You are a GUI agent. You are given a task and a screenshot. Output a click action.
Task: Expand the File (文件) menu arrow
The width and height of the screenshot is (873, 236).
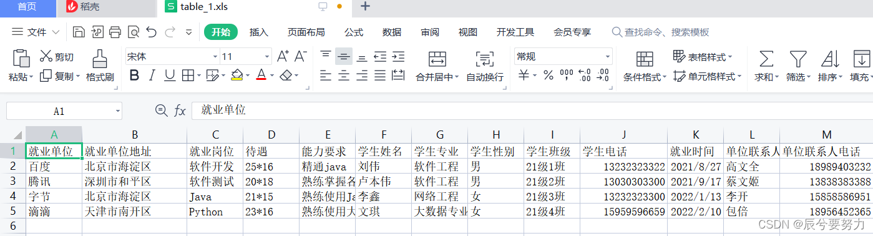pos(56,32)
